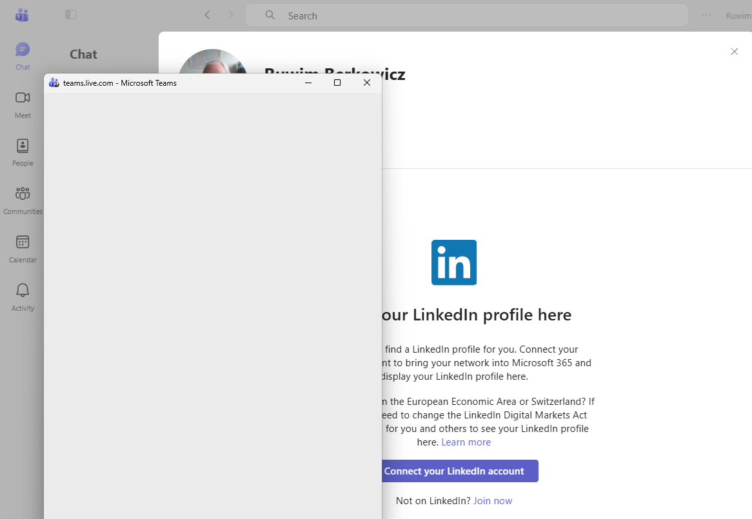Open the Ruwim account menu at top right
Viewport: 752px width, 519px height.
click(738, 15)
